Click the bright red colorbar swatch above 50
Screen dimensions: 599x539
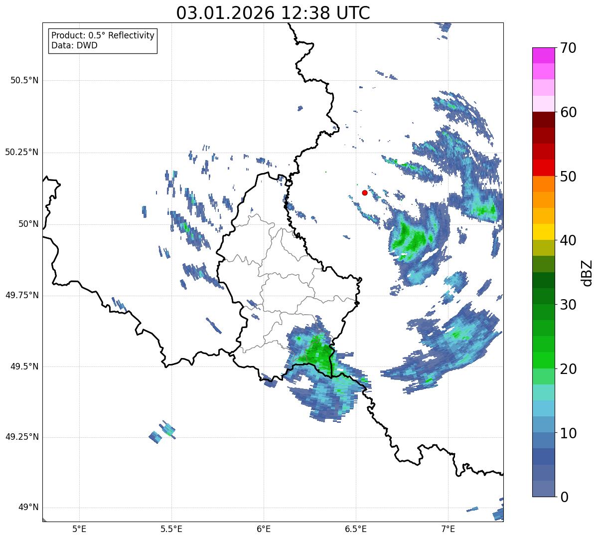pyautogui.click(x=543, y=168)
